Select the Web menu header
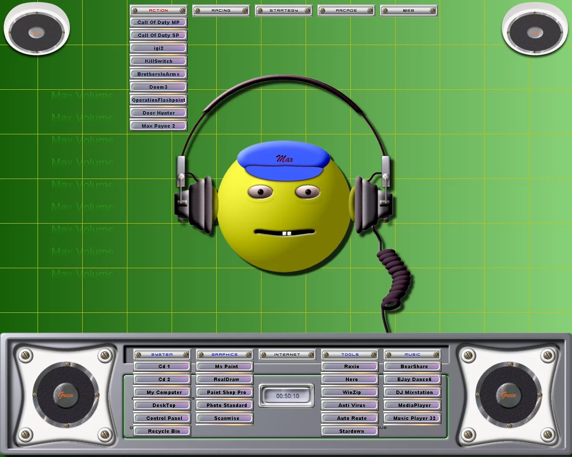The image size is (572, 457). [x=409, y=10]
